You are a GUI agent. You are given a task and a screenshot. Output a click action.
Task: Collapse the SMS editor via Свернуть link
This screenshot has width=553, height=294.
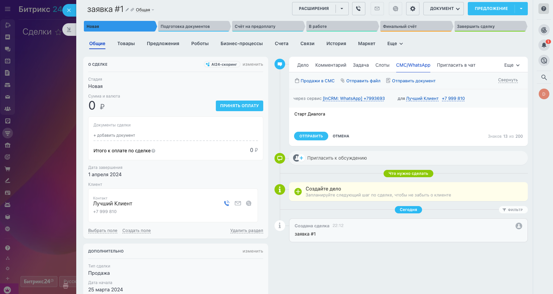pyautogui.click(x=508, y=80)
